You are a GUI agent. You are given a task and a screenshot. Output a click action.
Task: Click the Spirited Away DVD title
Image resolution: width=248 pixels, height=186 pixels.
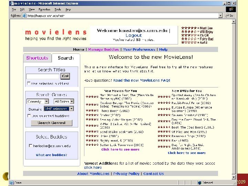pos(194,97)
